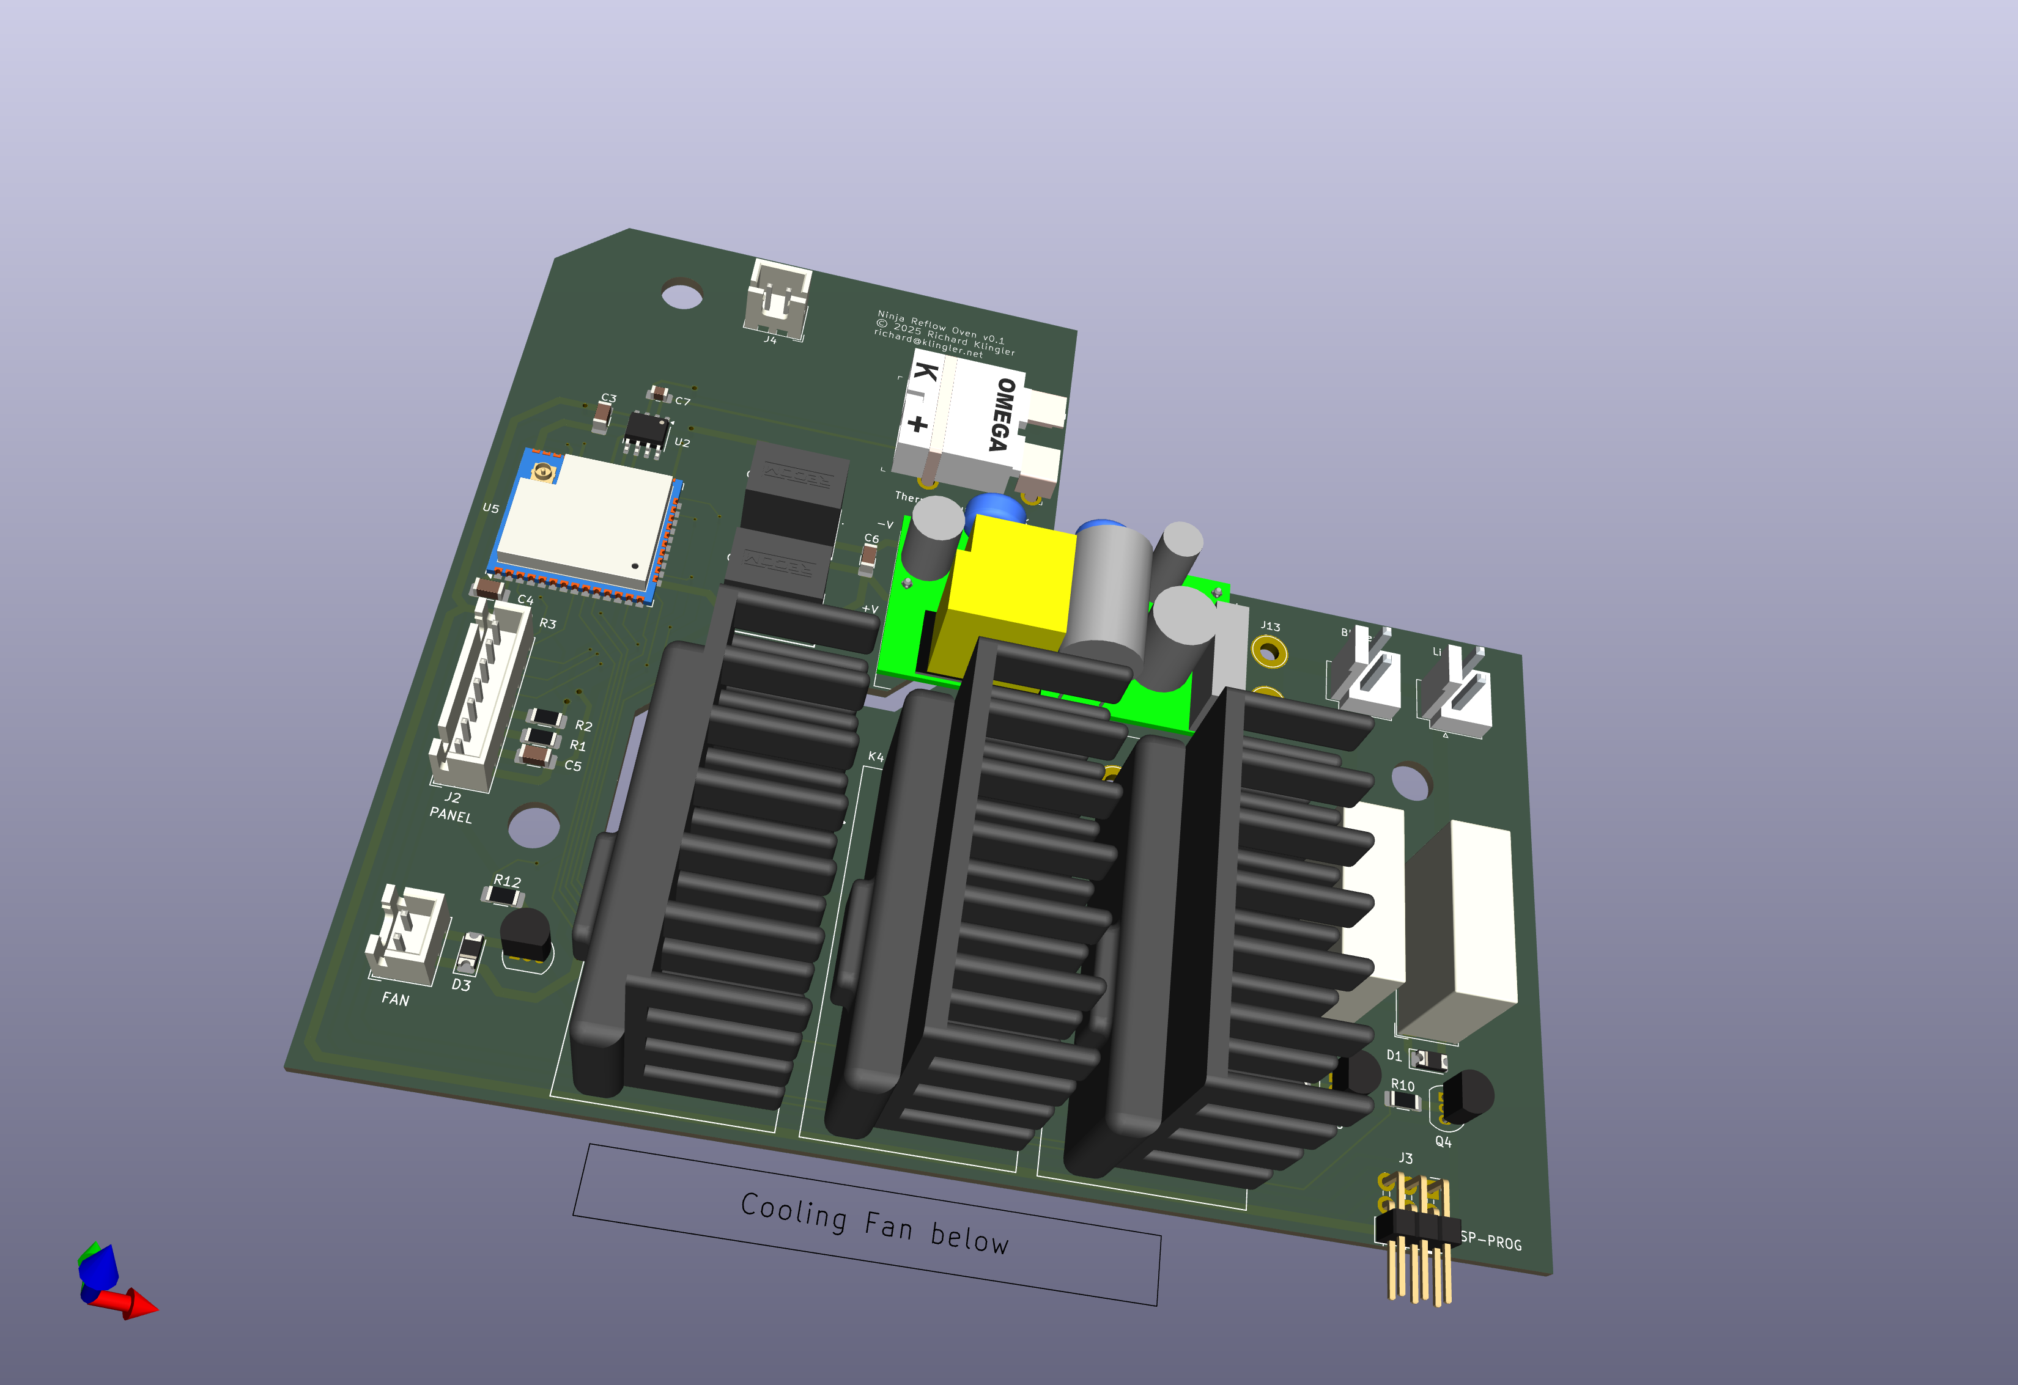2018x1385 pixels.
Task: Click the 'R1' reference label
Action: [577, 746]
